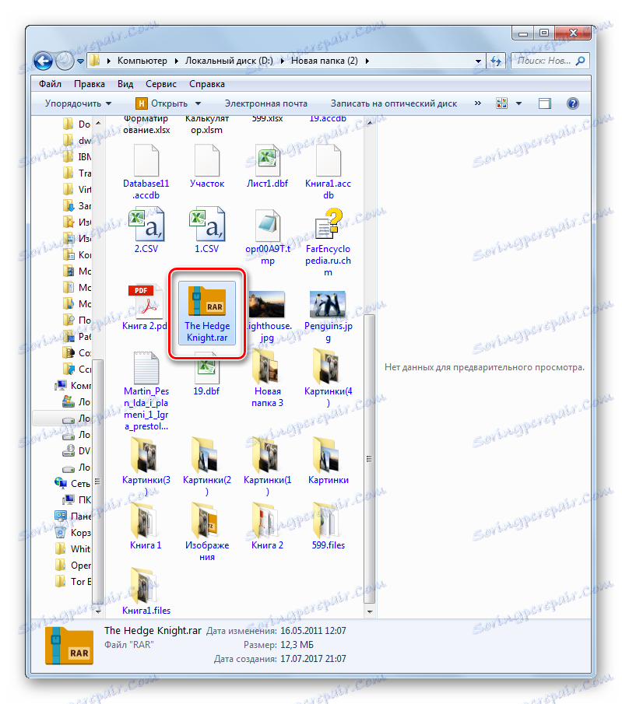The width and height of the screenshot is (622, 704).
Task: Open the Сервис menu
Action: [x=161, y=84]
